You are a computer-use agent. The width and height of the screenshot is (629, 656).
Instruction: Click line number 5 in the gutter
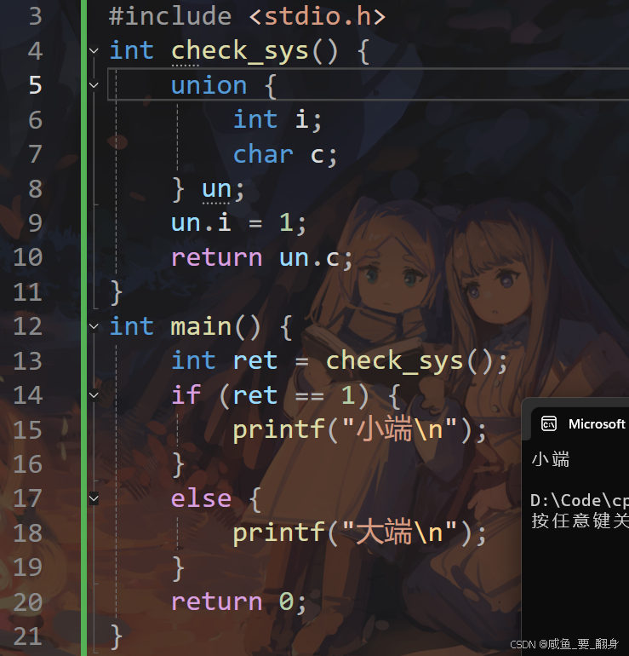pyautogui.click(x=36, y=85)
